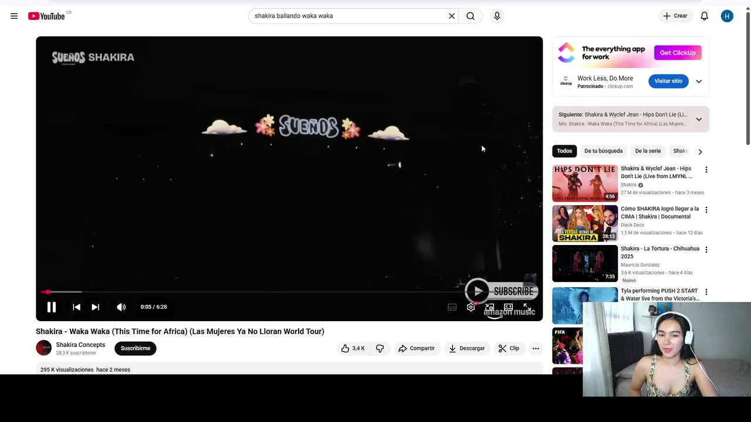
Task: Open player settings gear
Action: pos(471,307)
